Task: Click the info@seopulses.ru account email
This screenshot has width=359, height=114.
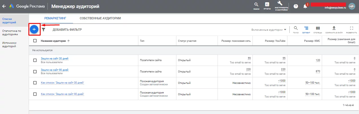Action: [x=335, y=8]
